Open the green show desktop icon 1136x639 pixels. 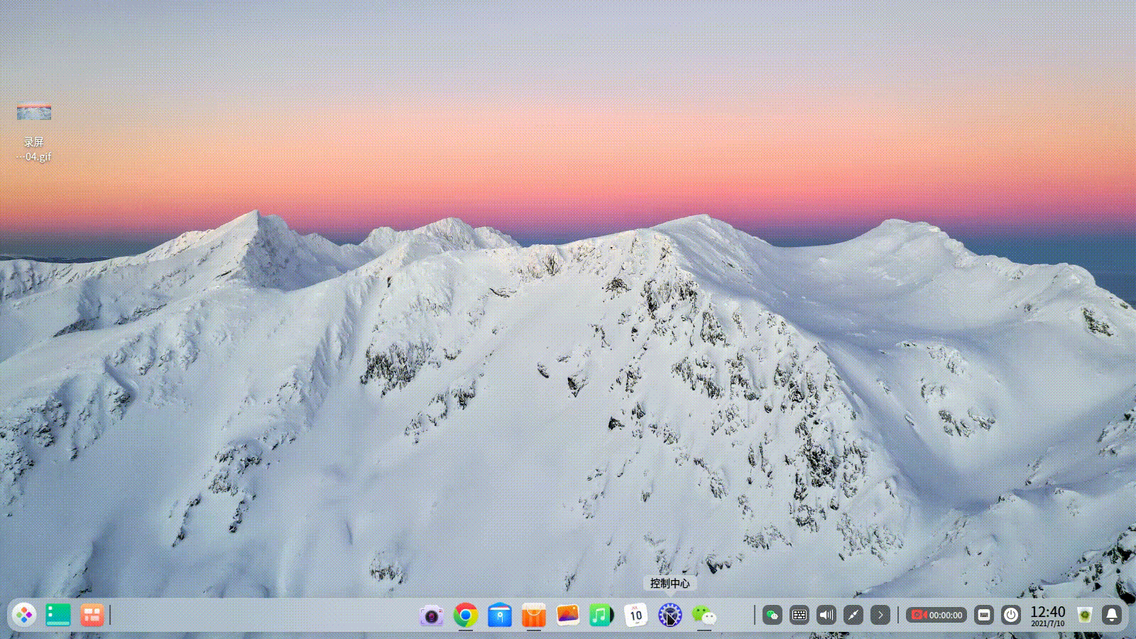click(58, 615)
